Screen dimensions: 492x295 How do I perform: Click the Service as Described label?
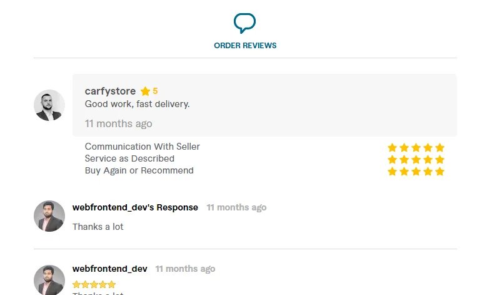pyautogui.click(x=129, y=158)
